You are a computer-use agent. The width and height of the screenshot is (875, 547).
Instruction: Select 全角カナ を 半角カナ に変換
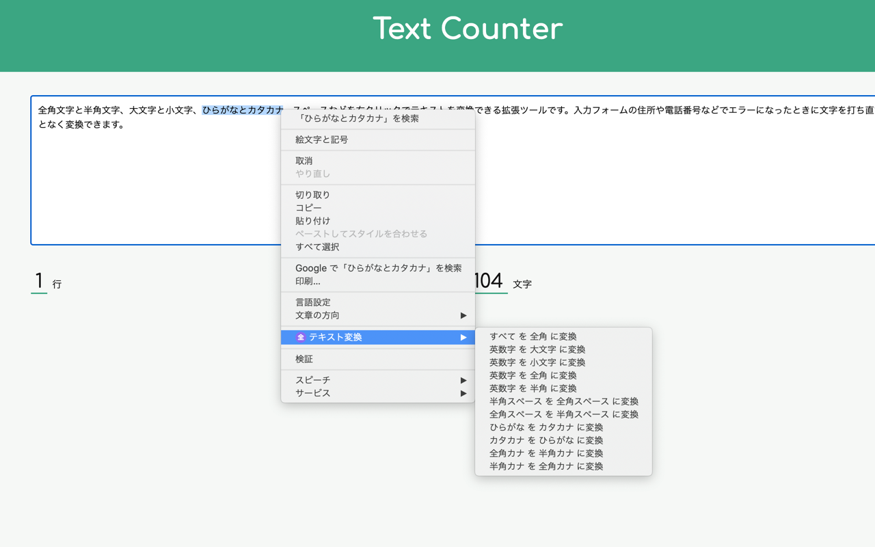(563, 453)
